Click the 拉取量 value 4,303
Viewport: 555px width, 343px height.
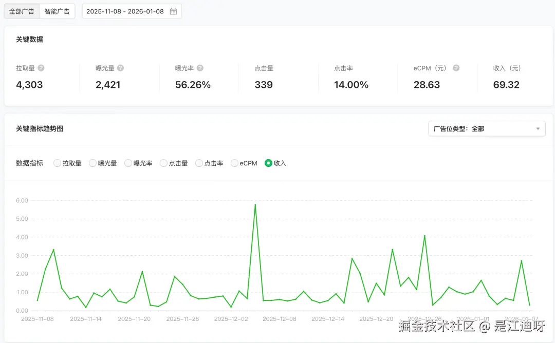click(29, 85)
